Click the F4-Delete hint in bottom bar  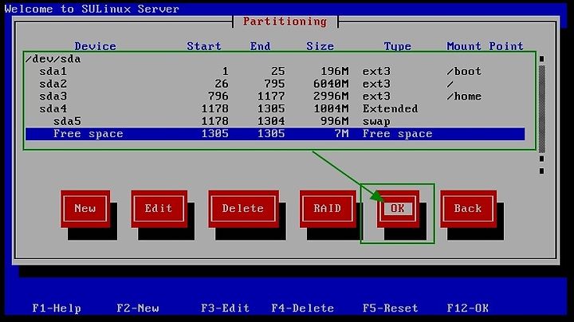tap(303, 308)
